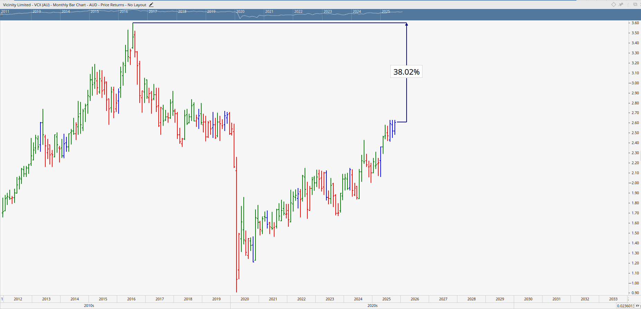Select the 2020s decade label on axis
Viewport: 641px width, 309px height.
tap(372, 306)
